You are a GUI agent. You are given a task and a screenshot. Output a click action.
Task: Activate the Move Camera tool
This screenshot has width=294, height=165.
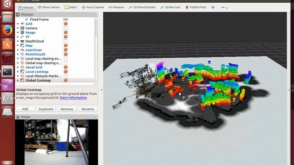(49, 7)
